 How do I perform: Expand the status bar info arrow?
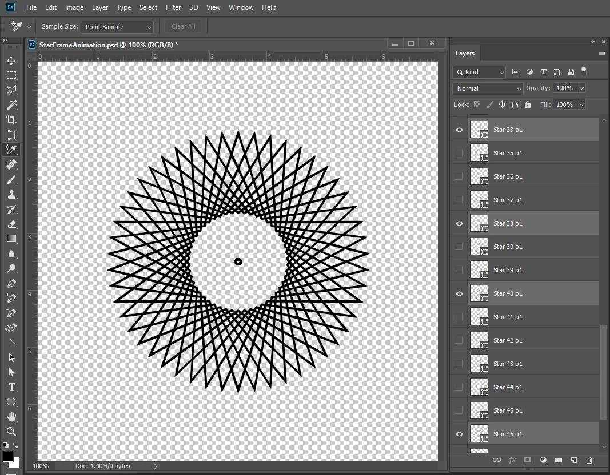click(156, 466)
